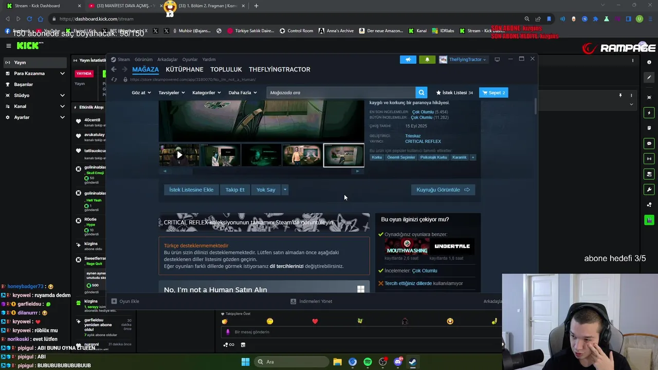Select the fourth screenshot thumbnail with man

(x=302, y=155)
